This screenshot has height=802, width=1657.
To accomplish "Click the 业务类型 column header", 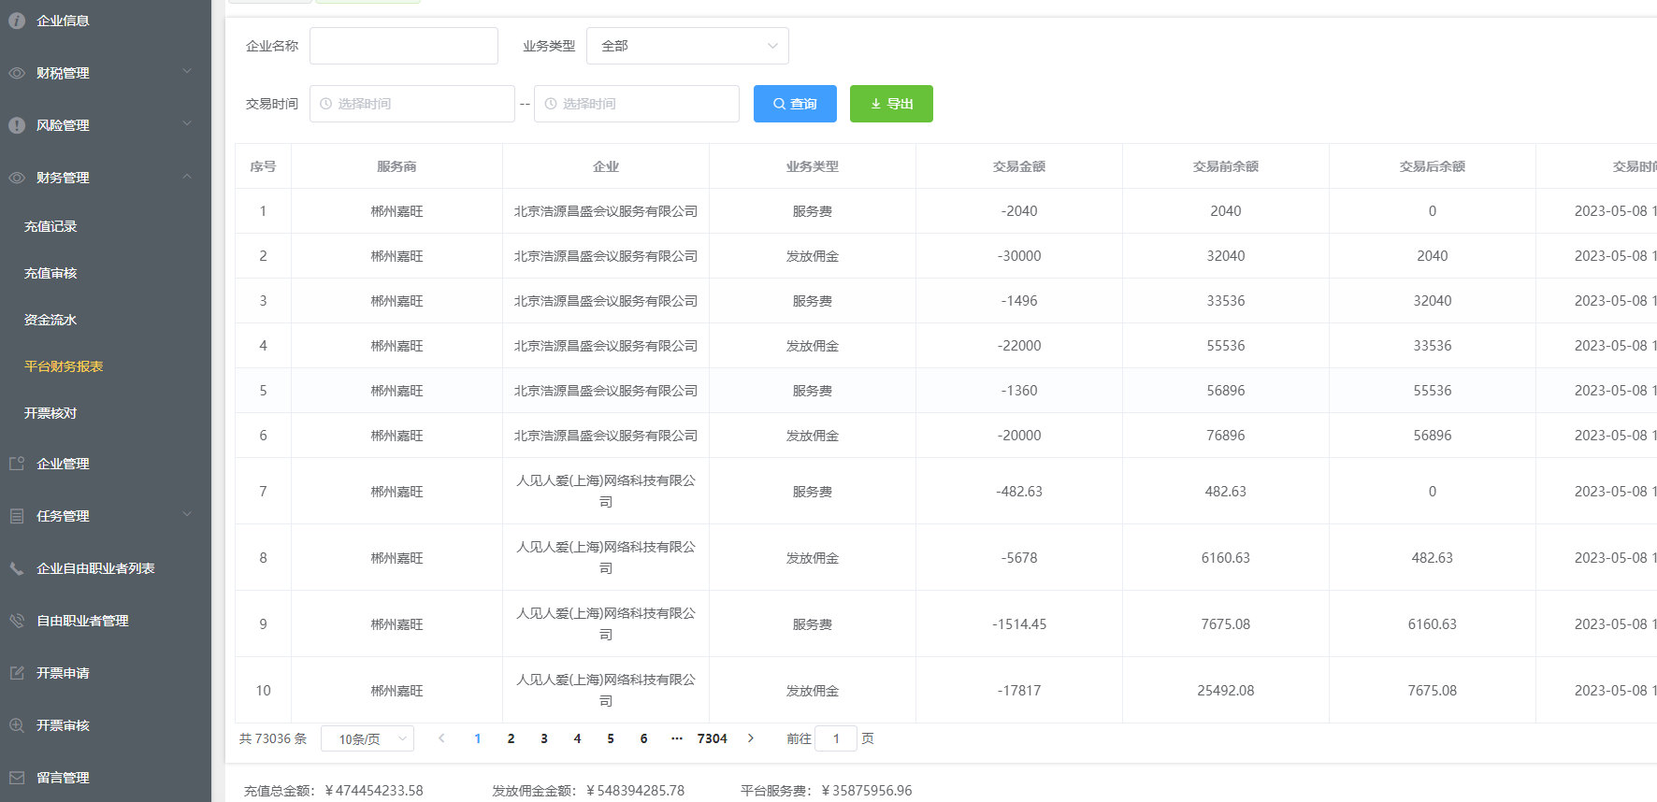I will (813, 166).
